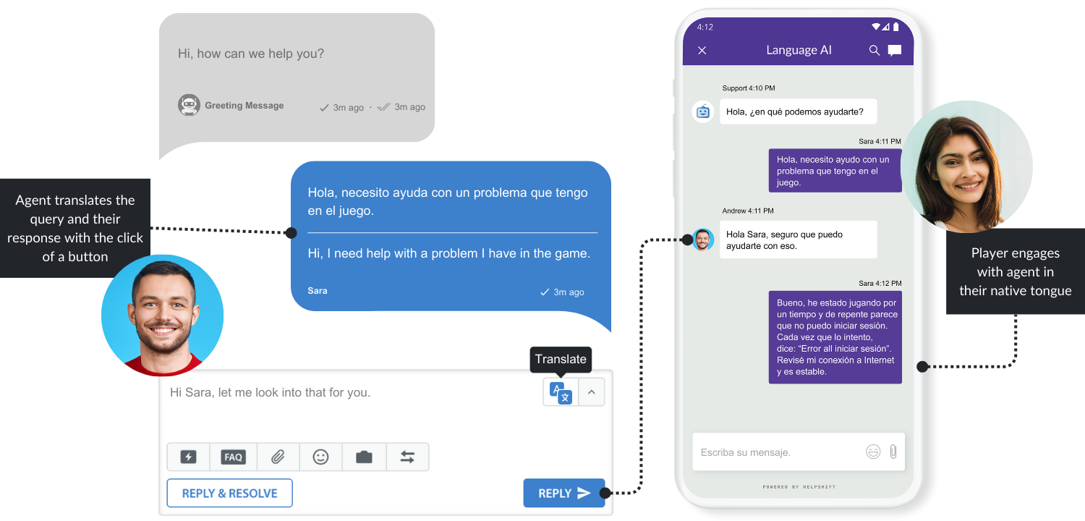Close the Language AI chat screen

tap(702, 50)
